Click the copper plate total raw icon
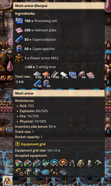Screen dimensions: 111x186 click(x=46, y=75)
